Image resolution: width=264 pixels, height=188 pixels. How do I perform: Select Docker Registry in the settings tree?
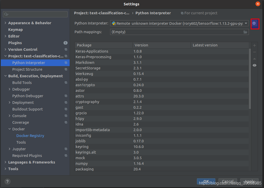click(x=30, y=136)
